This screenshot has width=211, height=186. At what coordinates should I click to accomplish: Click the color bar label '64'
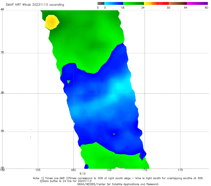tap(186, 7)
